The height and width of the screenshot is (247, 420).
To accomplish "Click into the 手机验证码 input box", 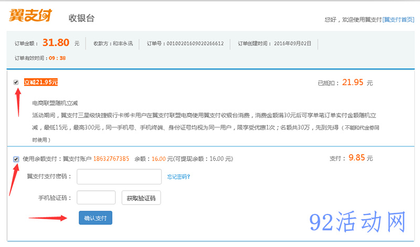I will [x=96, y=197].
